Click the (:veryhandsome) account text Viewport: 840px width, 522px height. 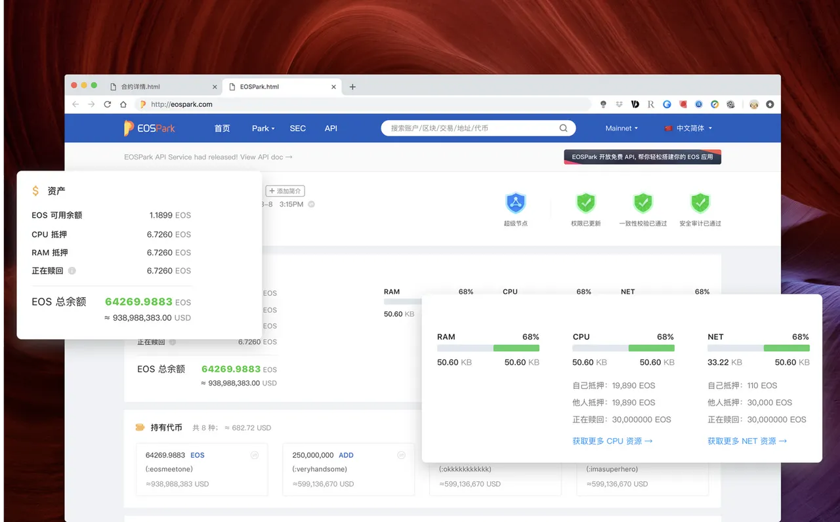[320, 469]
